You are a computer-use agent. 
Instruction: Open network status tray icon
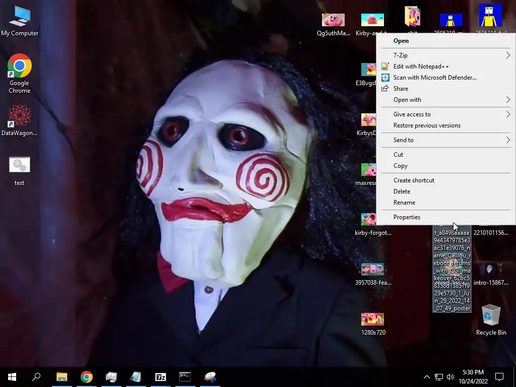click(439, 377)
